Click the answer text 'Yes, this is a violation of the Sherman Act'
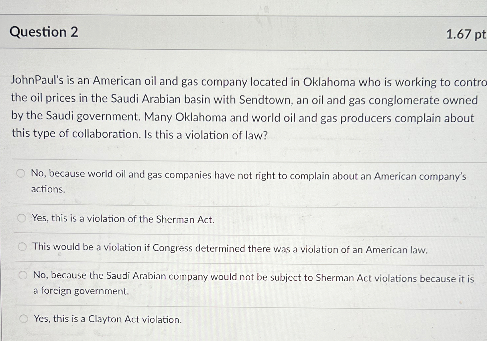The width and height of the screenshot is (487, 341). click(123, 219)
